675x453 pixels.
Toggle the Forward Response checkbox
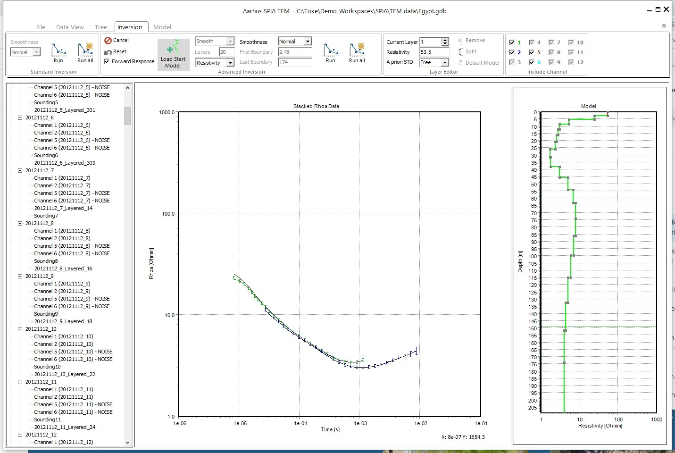107,61
